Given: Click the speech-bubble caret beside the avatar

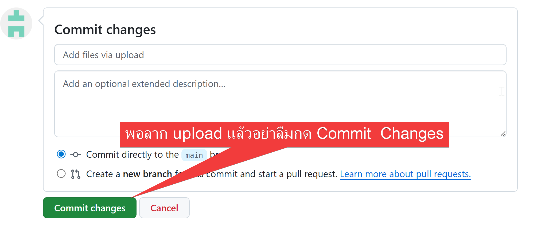Looking at the screenshot, I should pyautogui.click(x=41, y=20).
